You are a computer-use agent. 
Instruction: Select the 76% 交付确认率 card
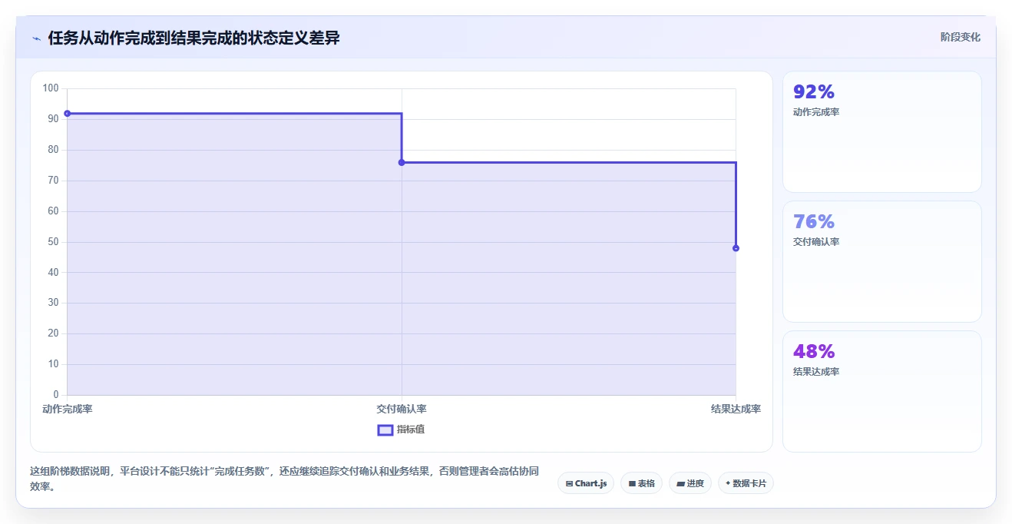pos(881,261)
